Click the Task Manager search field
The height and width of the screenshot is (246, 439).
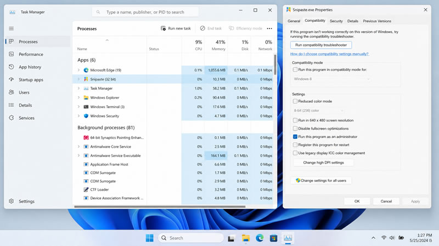coord(145,12)
